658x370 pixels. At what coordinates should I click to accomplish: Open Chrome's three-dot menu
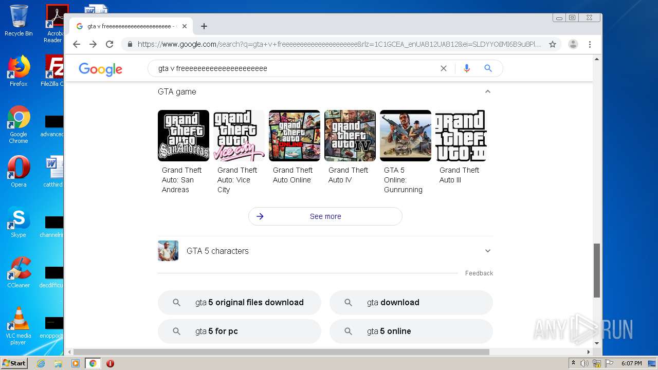click(590, 44)
